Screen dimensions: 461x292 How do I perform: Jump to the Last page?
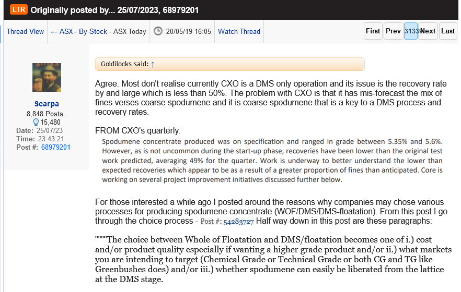tap(448, 31)
